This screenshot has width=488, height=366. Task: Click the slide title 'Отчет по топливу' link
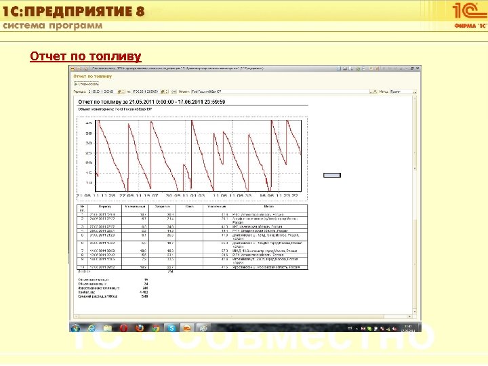(85, 56)
